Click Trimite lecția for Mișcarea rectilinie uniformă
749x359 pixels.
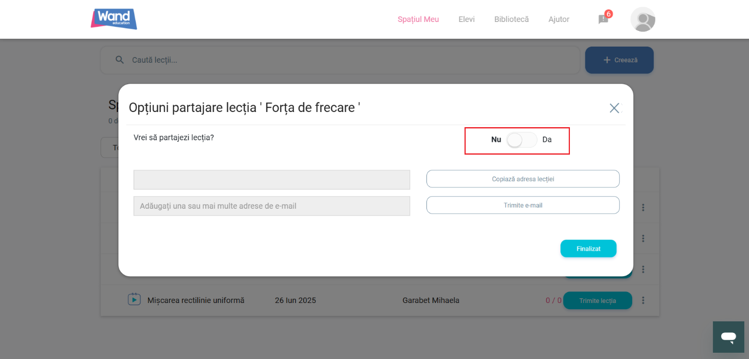point(597,300)
